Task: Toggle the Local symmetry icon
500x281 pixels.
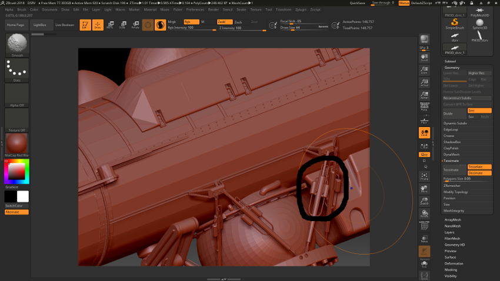Action: coord(425,133)
